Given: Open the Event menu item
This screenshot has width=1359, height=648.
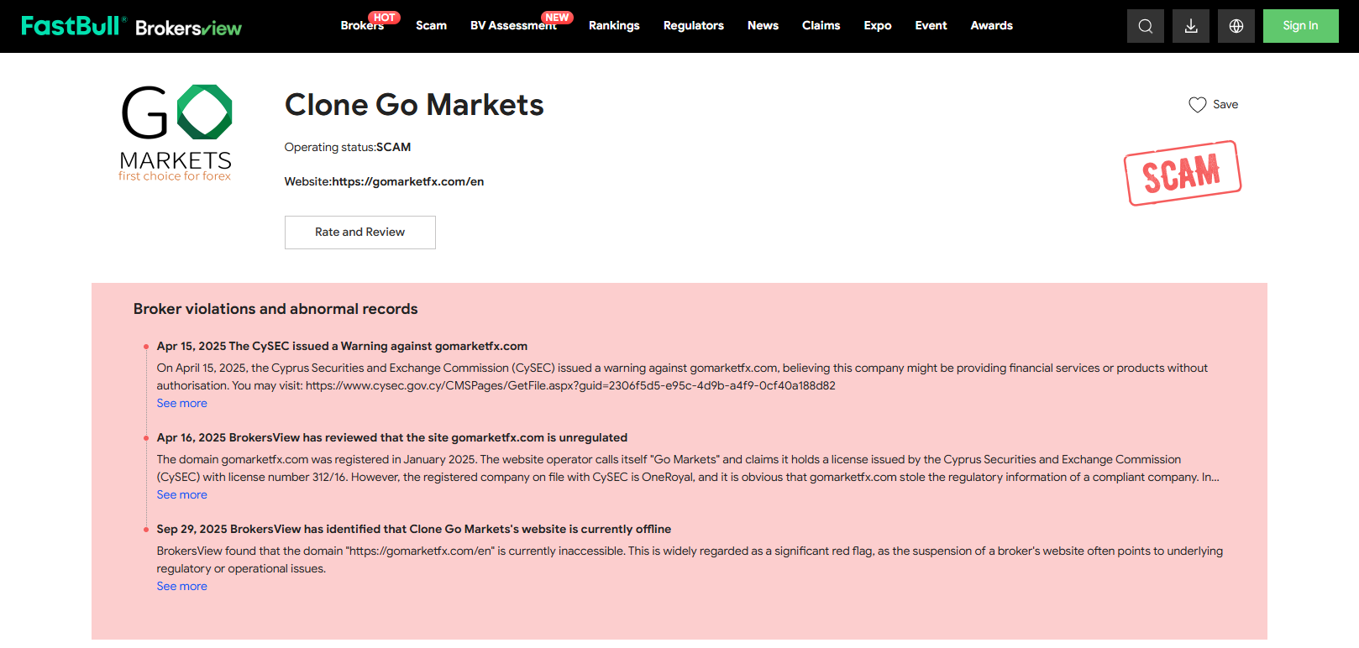Looking at the screenshot, I should [x=931, y=26].
